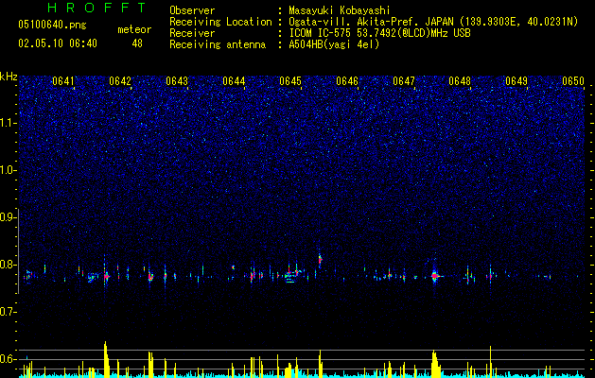595x378 pixels.
Task: Click the Receiver field label
Action: coord(192,33)
